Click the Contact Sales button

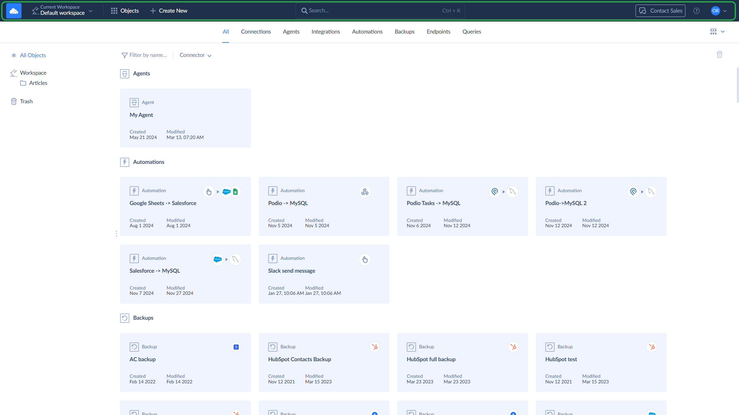click(x=660, y=11)
